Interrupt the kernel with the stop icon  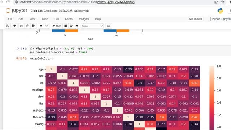(66, 26)
